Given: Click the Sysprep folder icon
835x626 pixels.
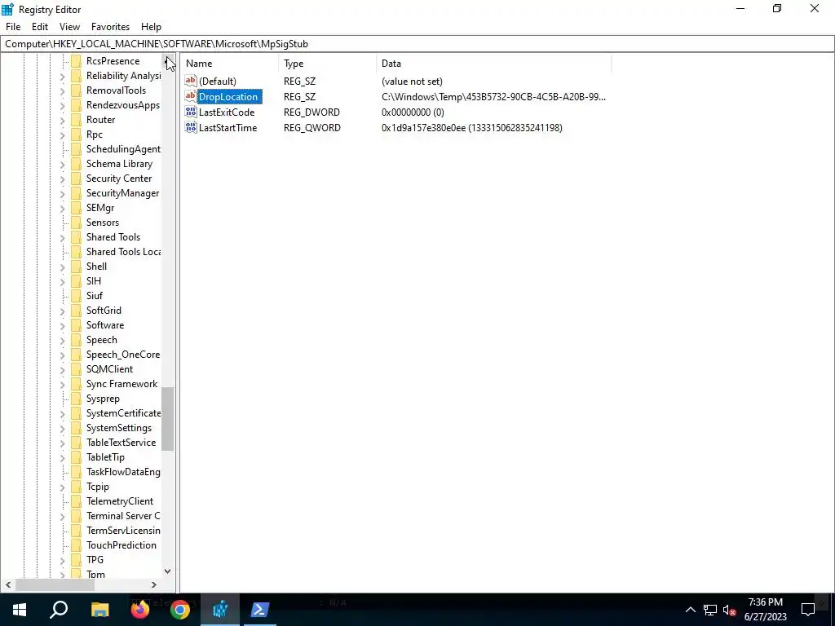Looking at the screenshot, I should click(x=76, y=398).
